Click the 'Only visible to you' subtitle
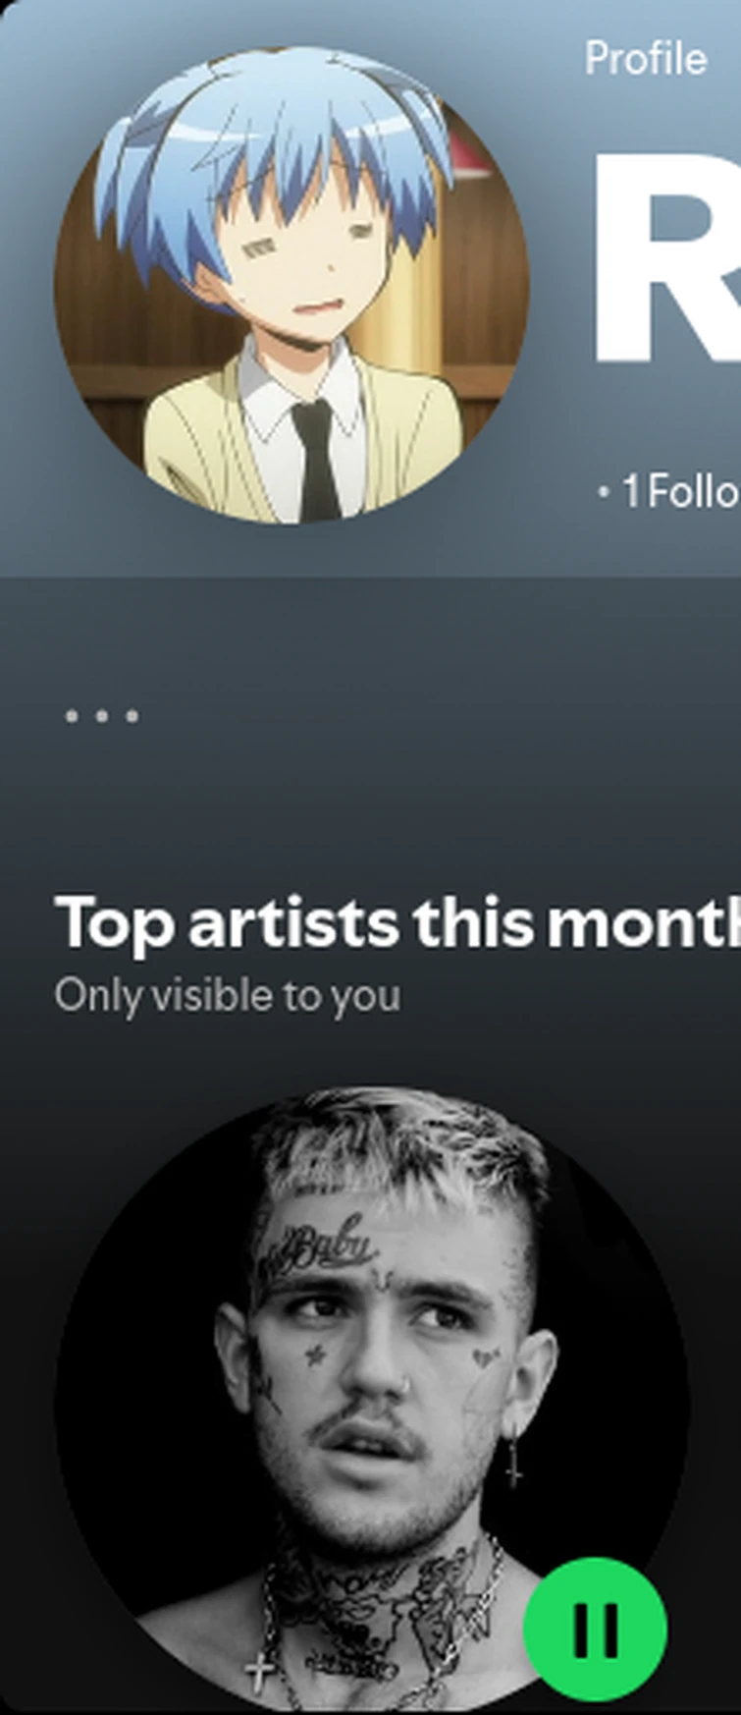The width and height of the screenshot is (741, 1715). click(x=227, y=996)
